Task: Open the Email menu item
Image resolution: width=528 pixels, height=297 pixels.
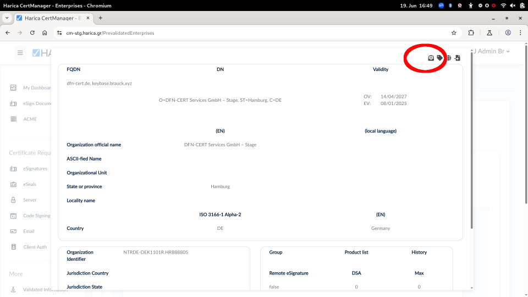Action: click(x=29, y=232)
